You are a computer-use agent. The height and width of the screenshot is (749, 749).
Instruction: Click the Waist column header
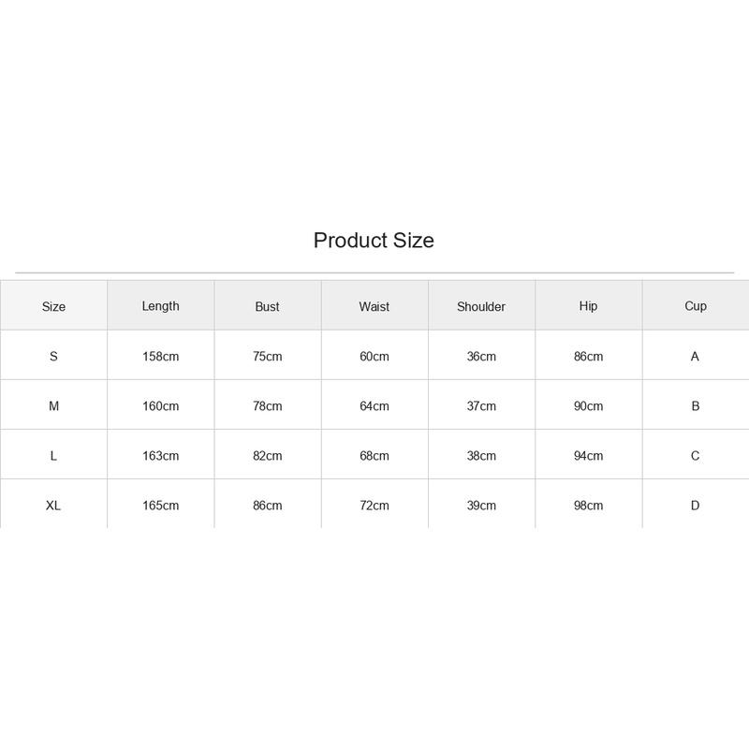point(374,306)
